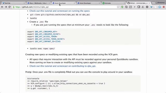Switch to the second Intuit Developer tab
166x93 pixels.
pos(88,3)
